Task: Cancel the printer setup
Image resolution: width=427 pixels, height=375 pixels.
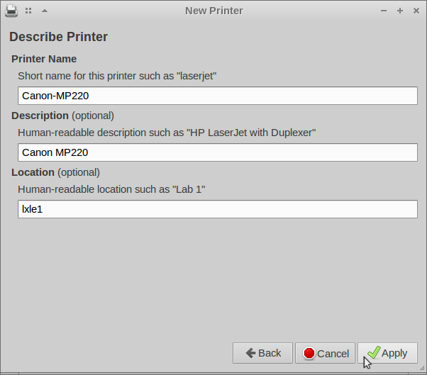Action: [325, 353]
